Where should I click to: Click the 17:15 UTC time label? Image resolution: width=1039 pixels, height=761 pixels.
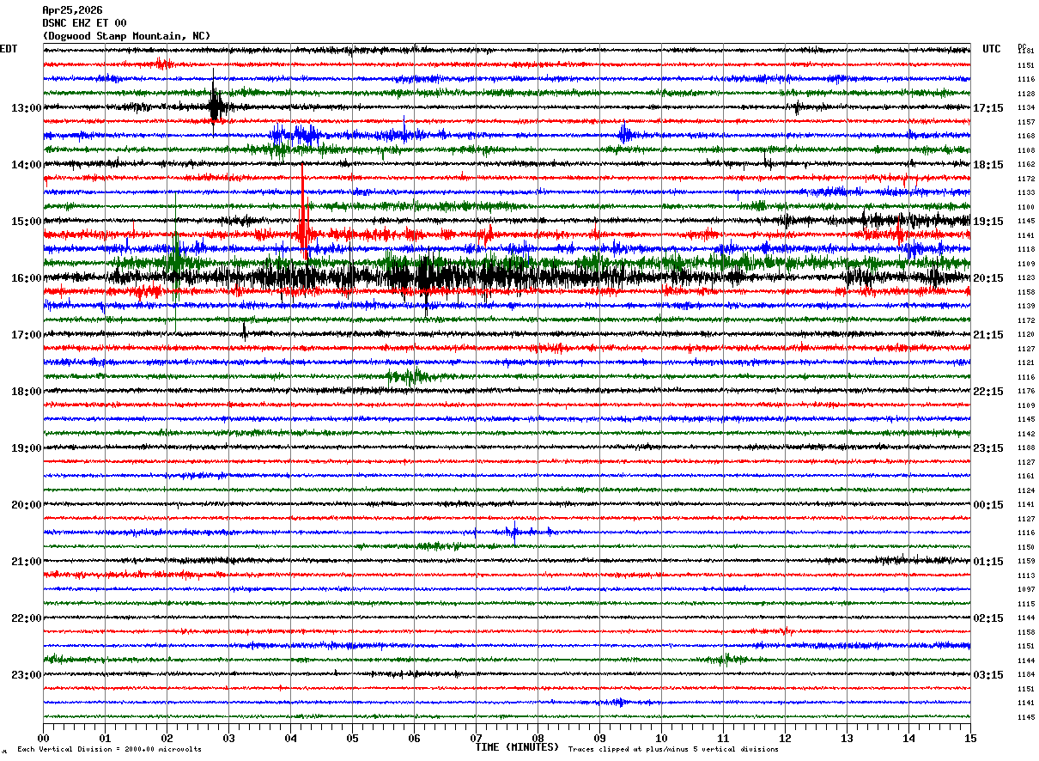(988, 108)
